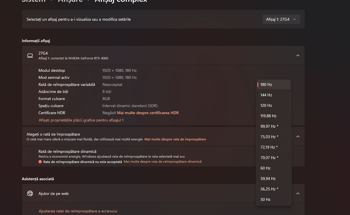The width and height of the screenshot is (350, 215).
Task: Select 144 Hz refresh rate
Action: coord(274,95)
